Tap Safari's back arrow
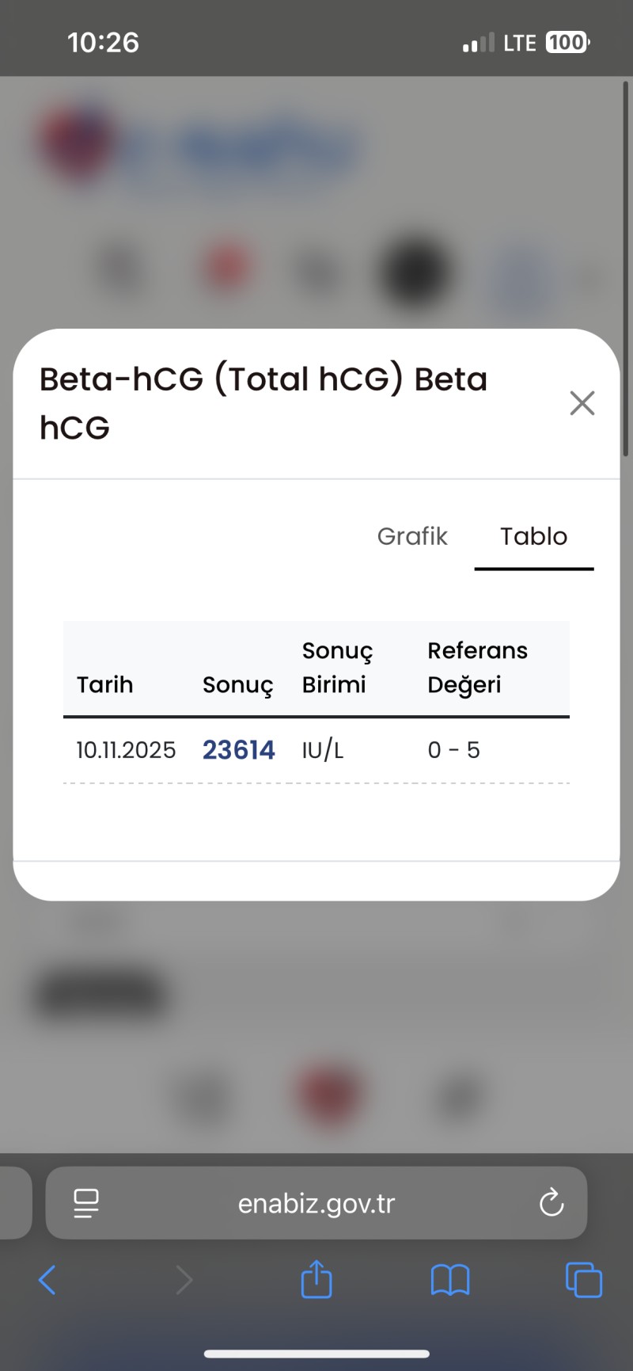 tap(47, 1280)
